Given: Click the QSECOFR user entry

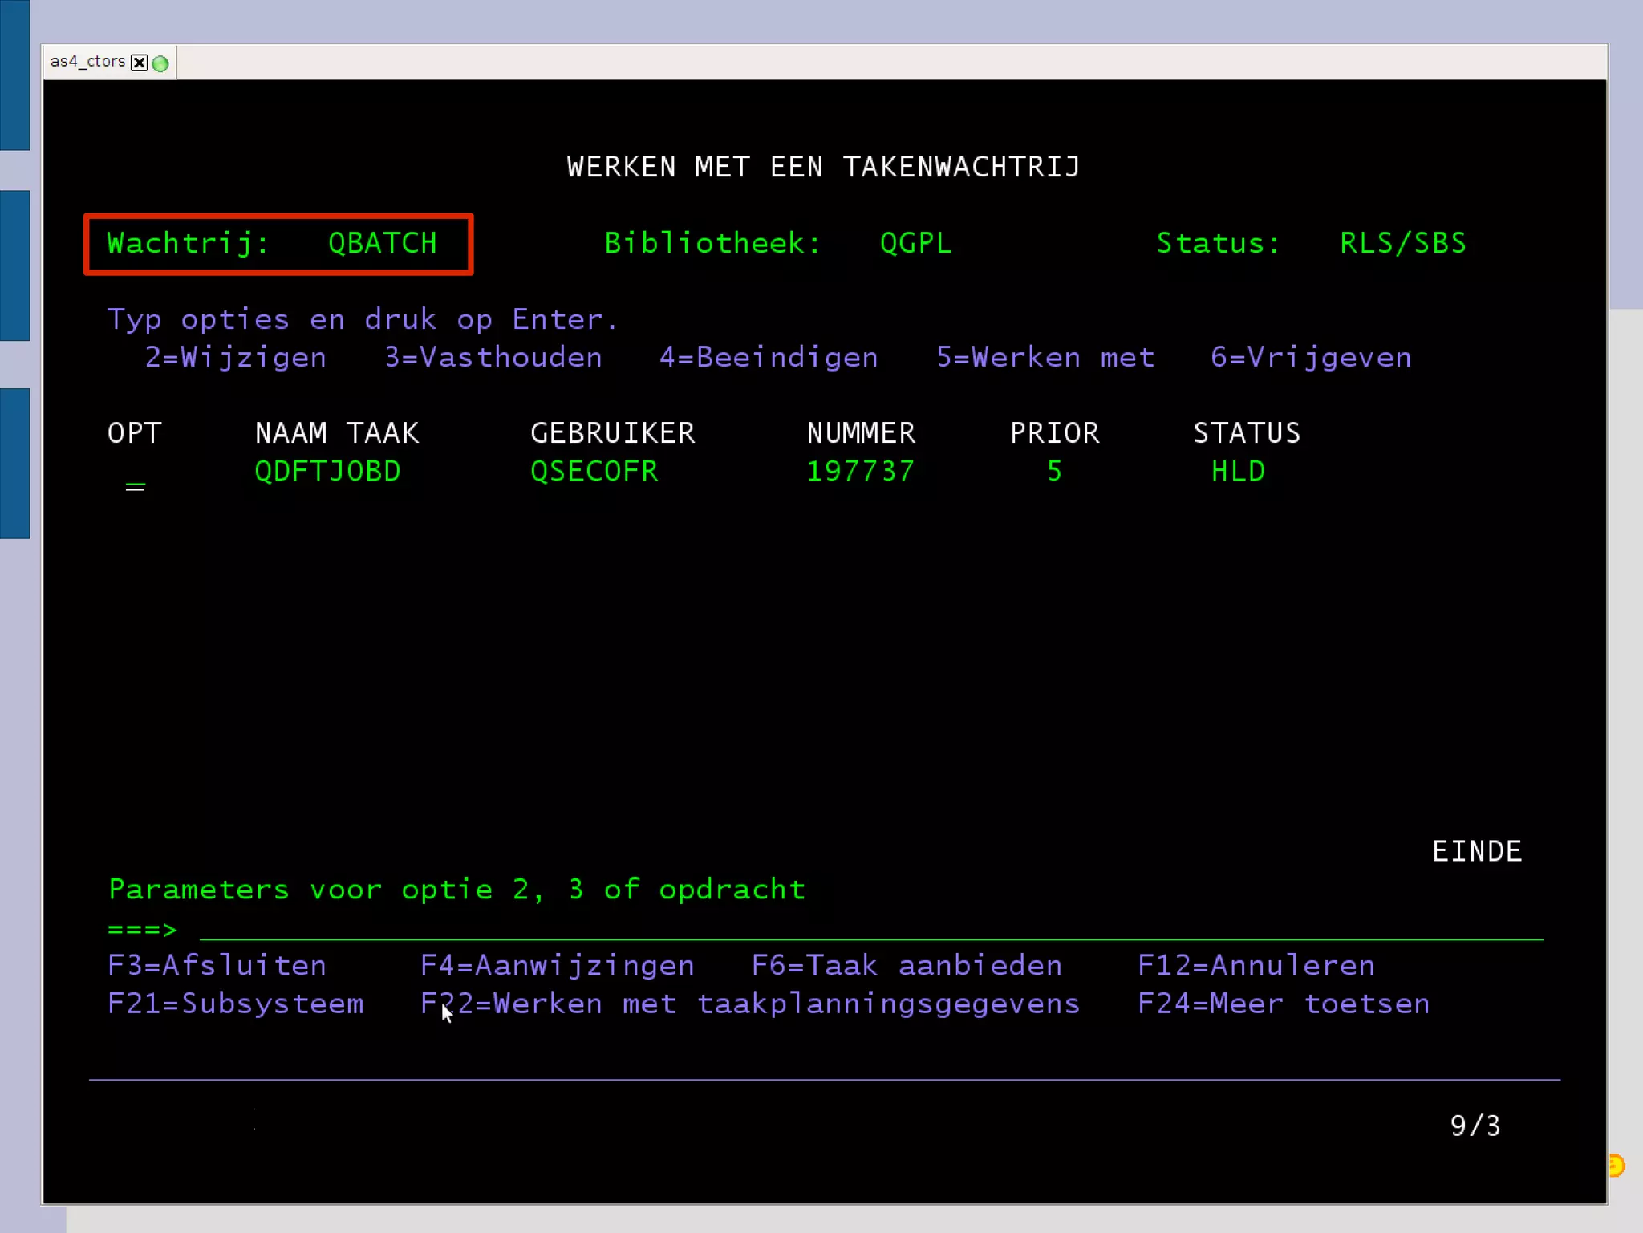Looking at the screenshot, I should (x=594, y=471).
